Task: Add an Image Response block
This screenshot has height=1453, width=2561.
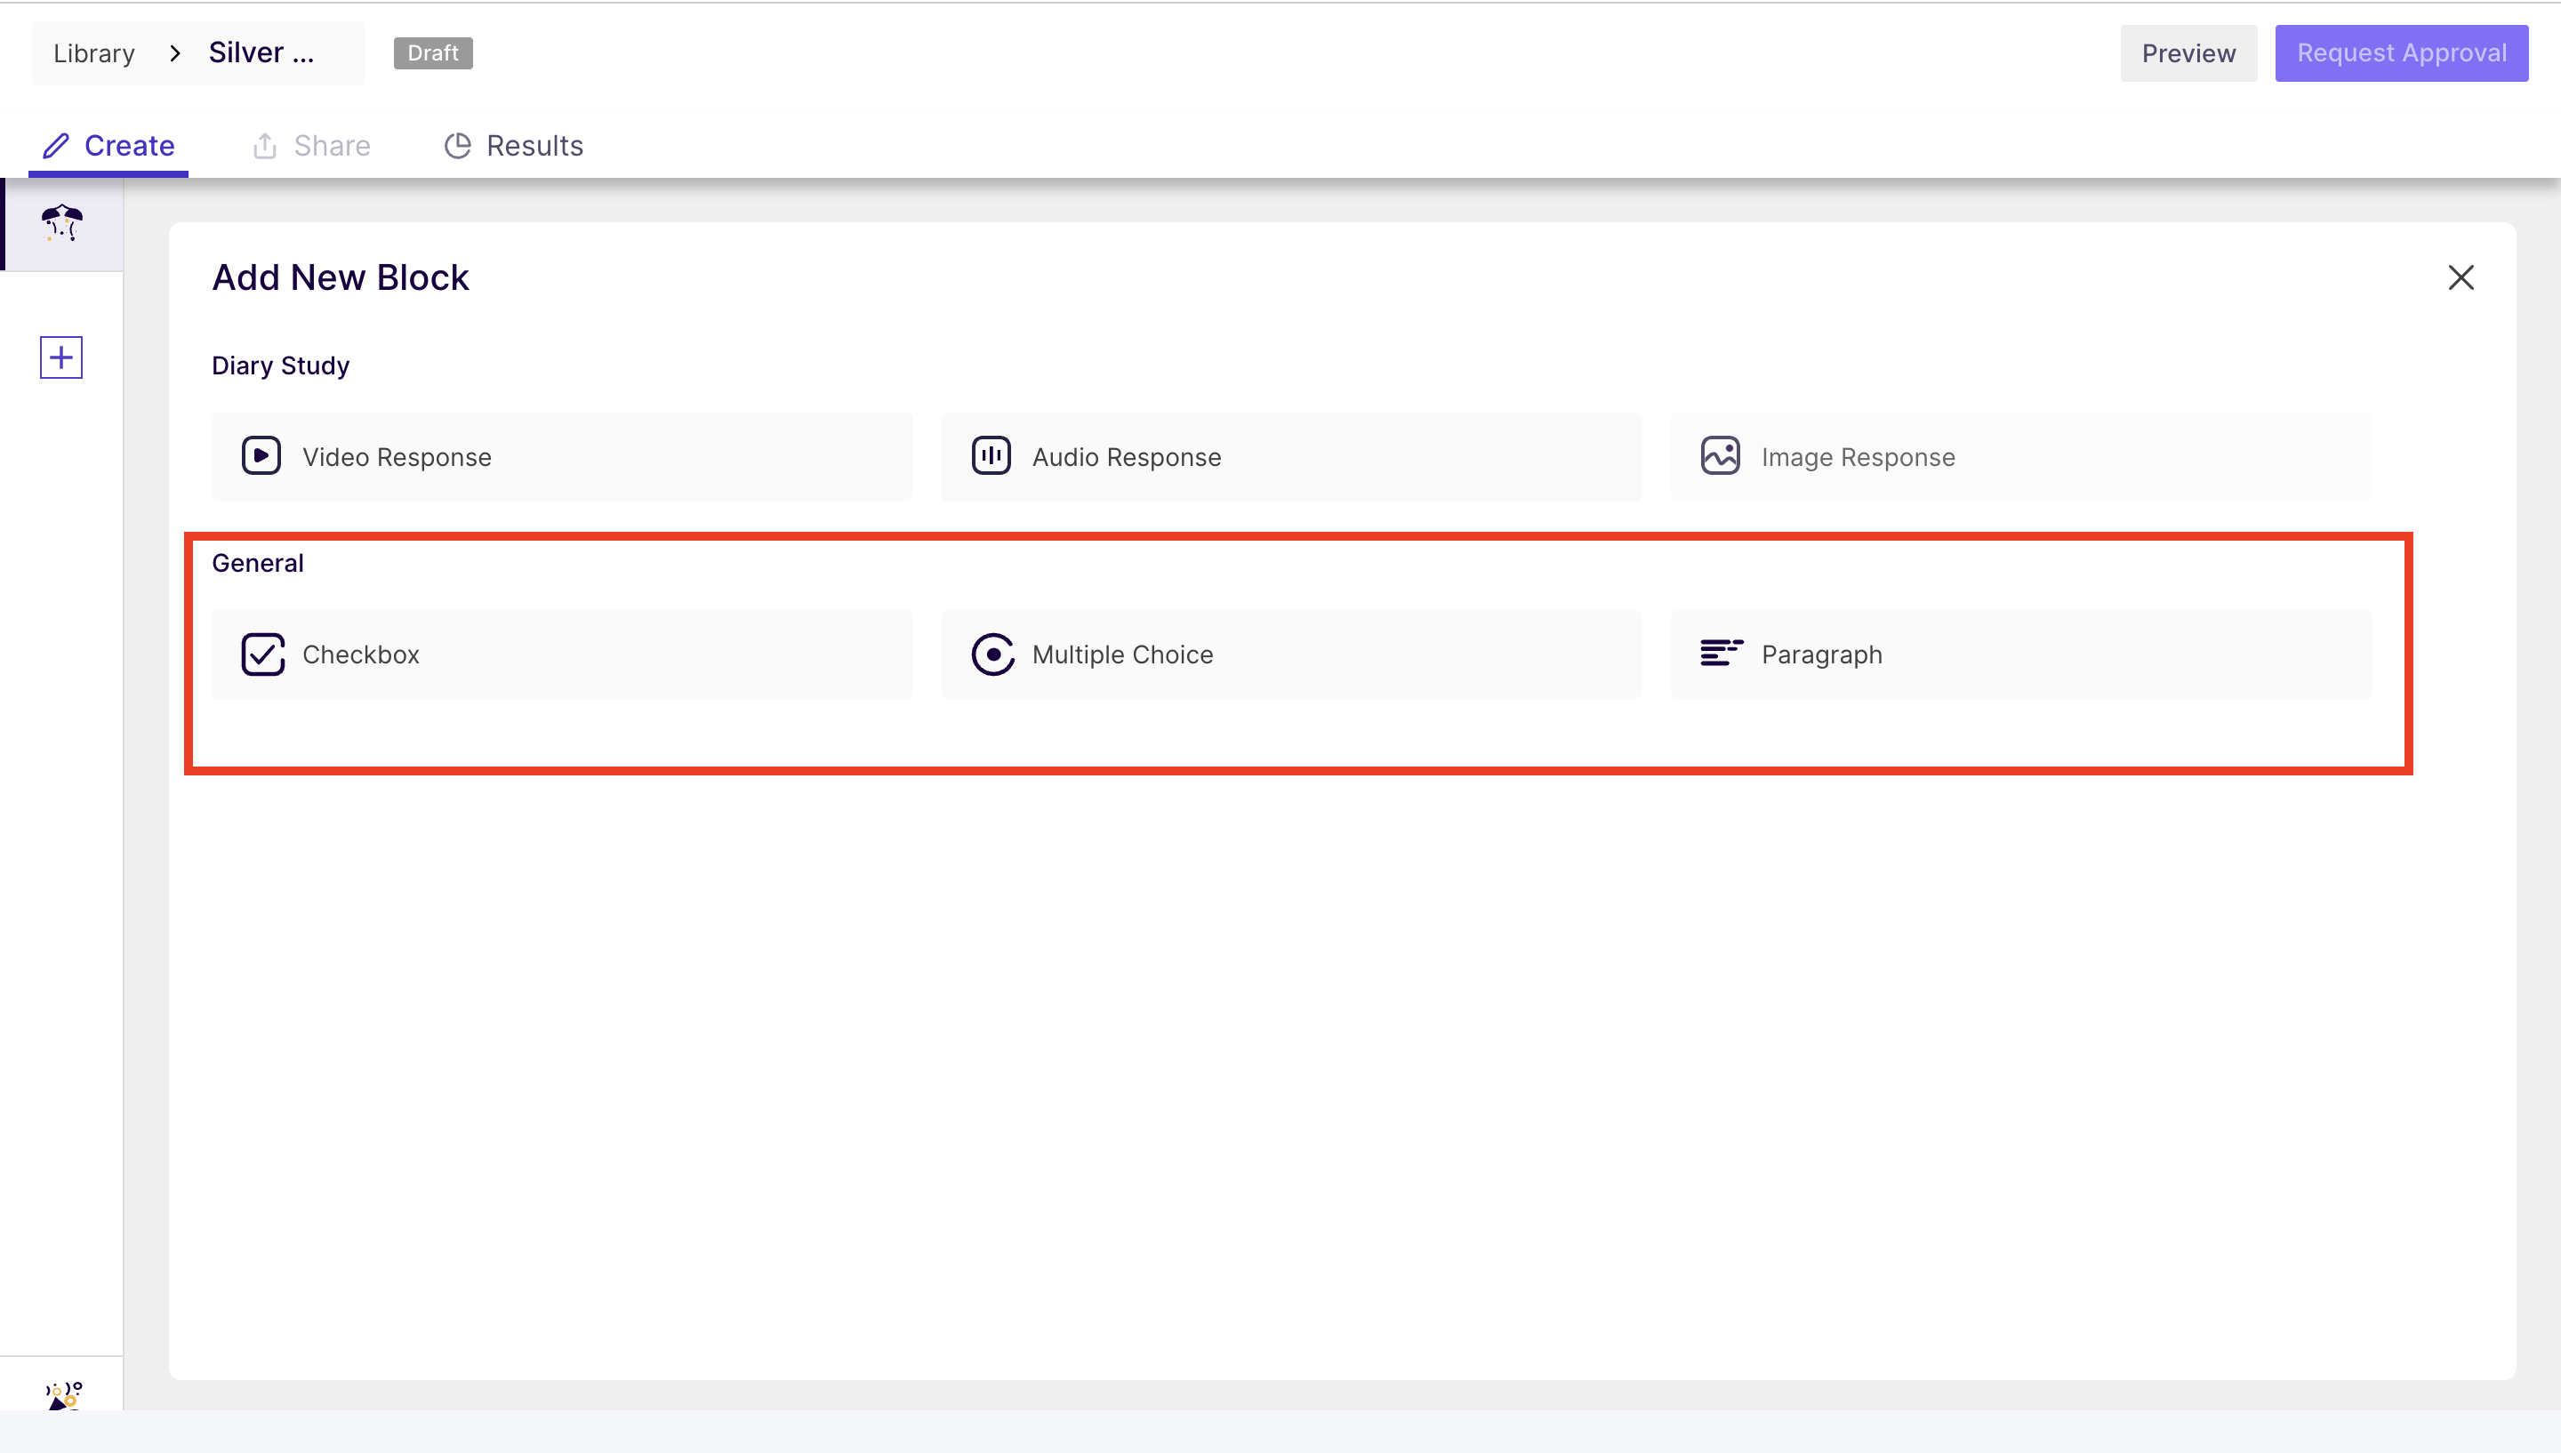Action: (2021, 456)
